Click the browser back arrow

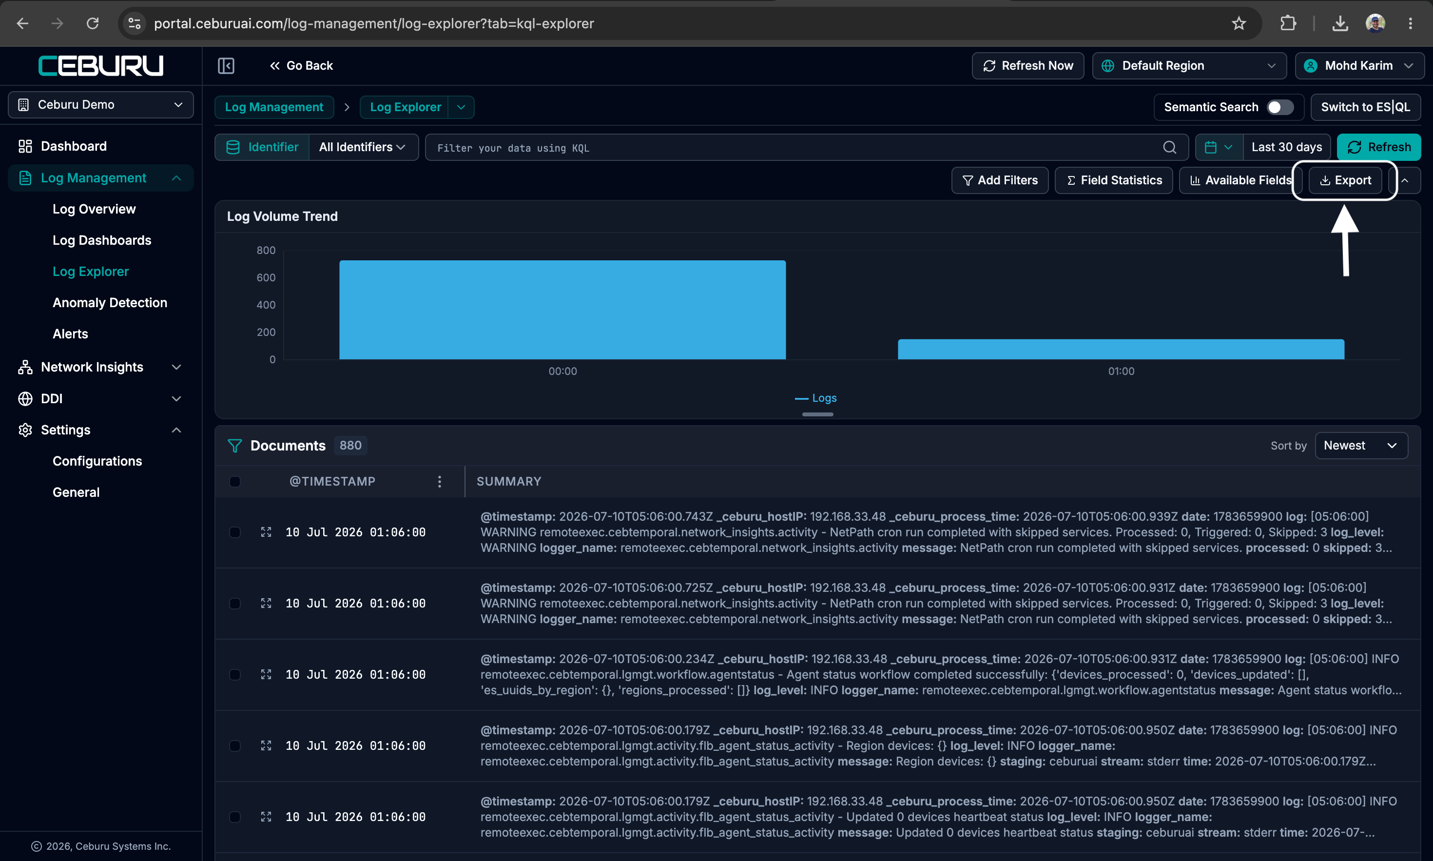pos(22,23)
